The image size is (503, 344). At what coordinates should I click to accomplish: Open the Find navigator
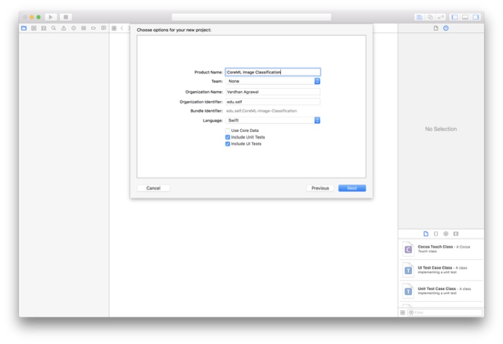[54, 27]
